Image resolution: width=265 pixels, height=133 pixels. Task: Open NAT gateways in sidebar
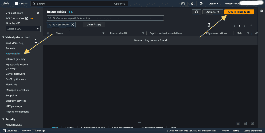14,106
